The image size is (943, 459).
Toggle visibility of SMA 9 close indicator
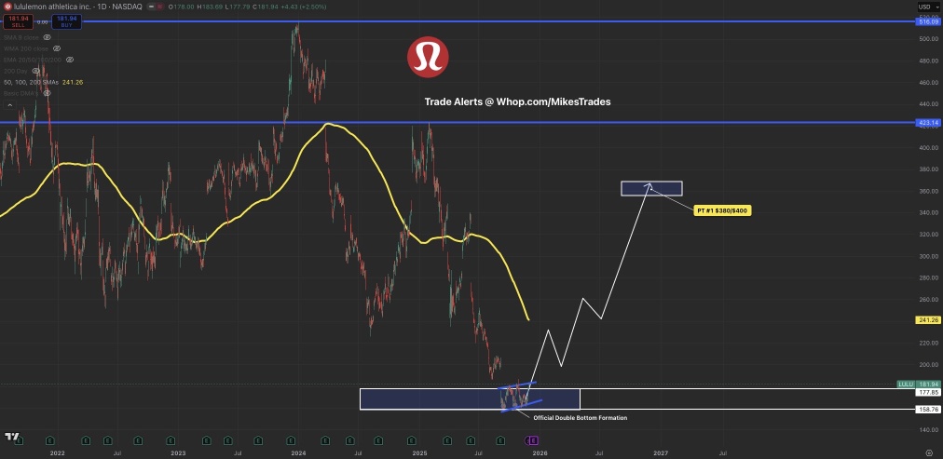coord(47,37)
